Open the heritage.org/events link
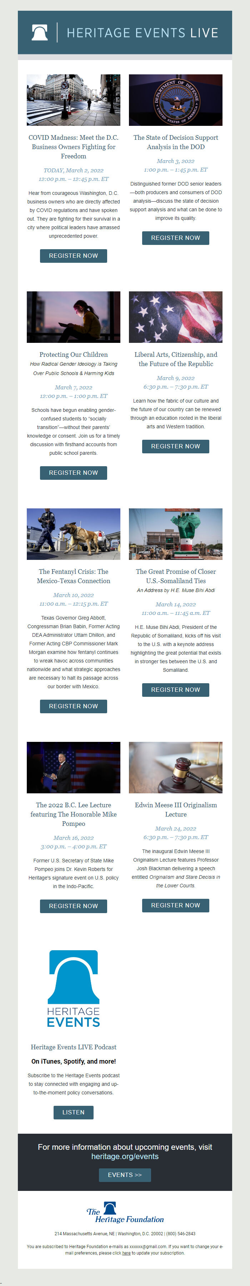Viewport: 250px width, 1286px height. tap(125, 1156)
